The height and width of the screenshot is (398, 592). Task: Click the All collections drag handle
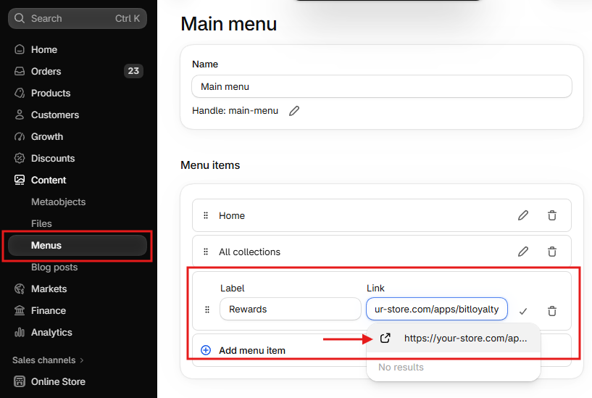206,252
